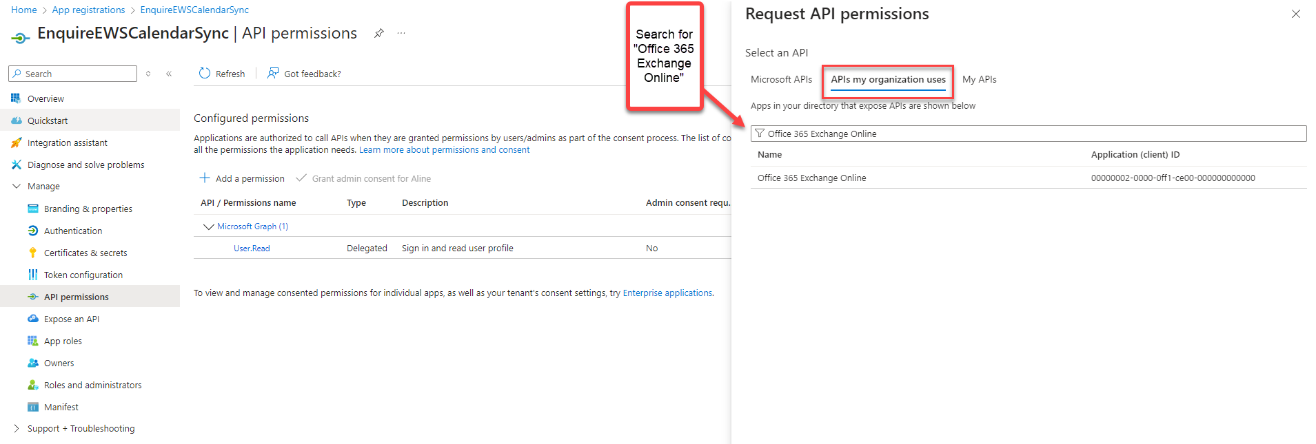Expand Support + Troubleshooting section

[17, 428]
